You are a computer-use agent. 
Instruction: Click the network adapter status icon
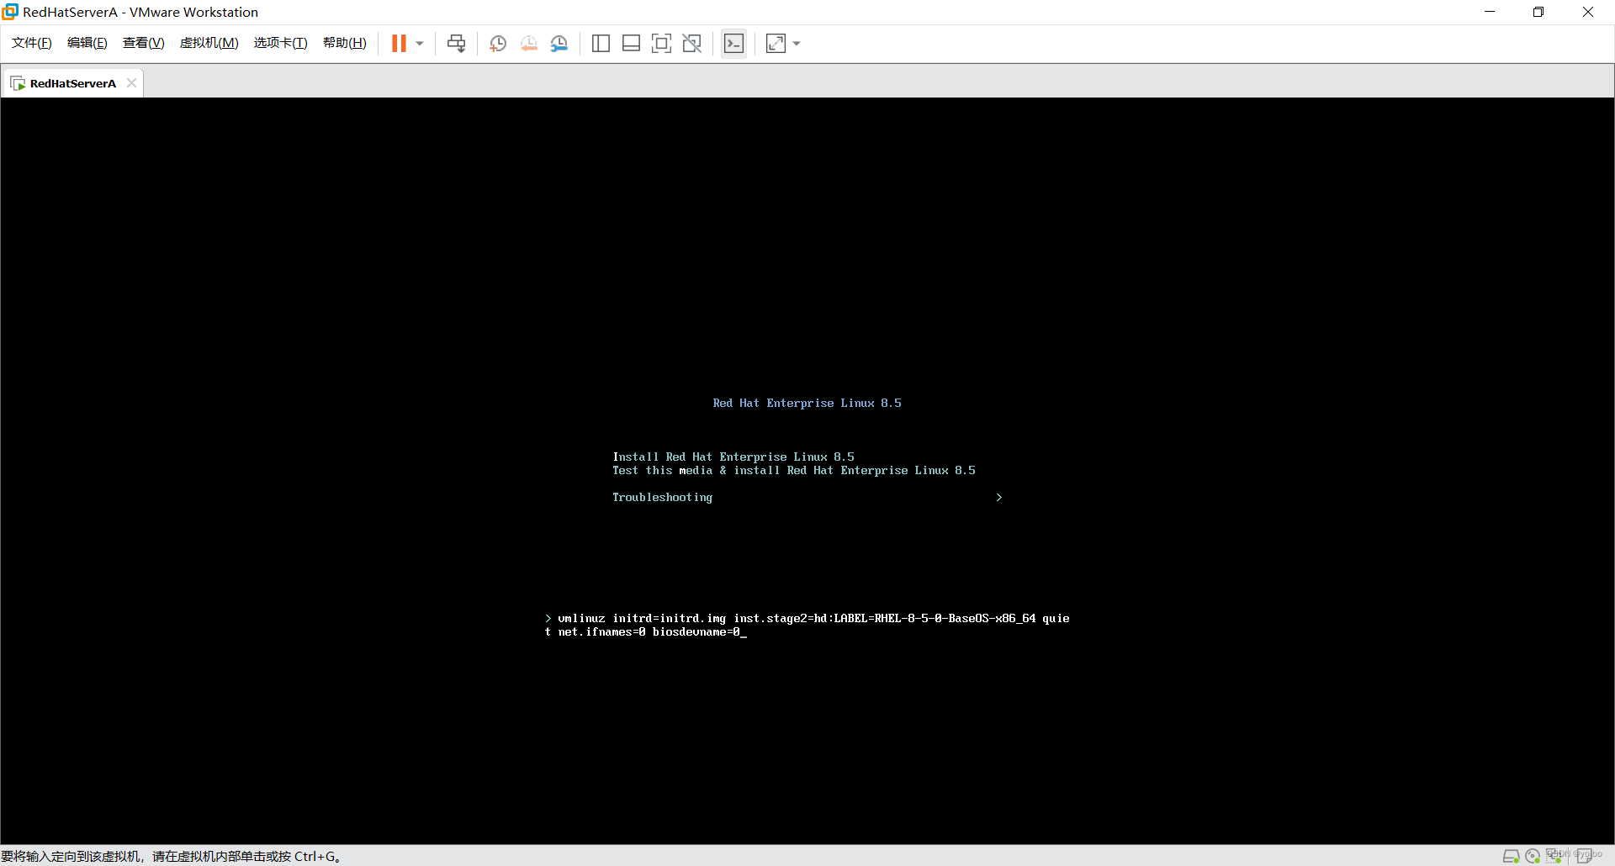1554,856
